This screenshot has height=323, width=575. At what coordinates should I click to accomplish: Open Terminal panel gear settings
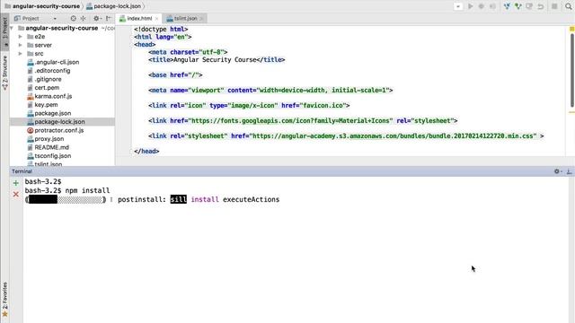pos(558,171)
